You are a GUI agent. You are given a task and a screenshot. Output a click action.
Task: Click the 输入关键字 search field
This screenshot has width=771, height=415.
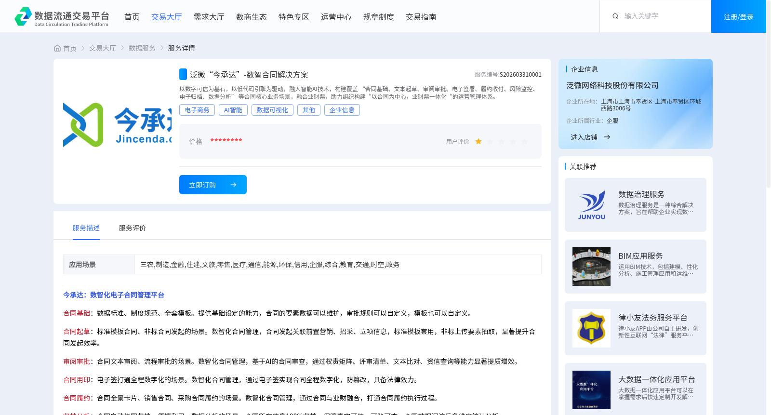coord(663,16)
